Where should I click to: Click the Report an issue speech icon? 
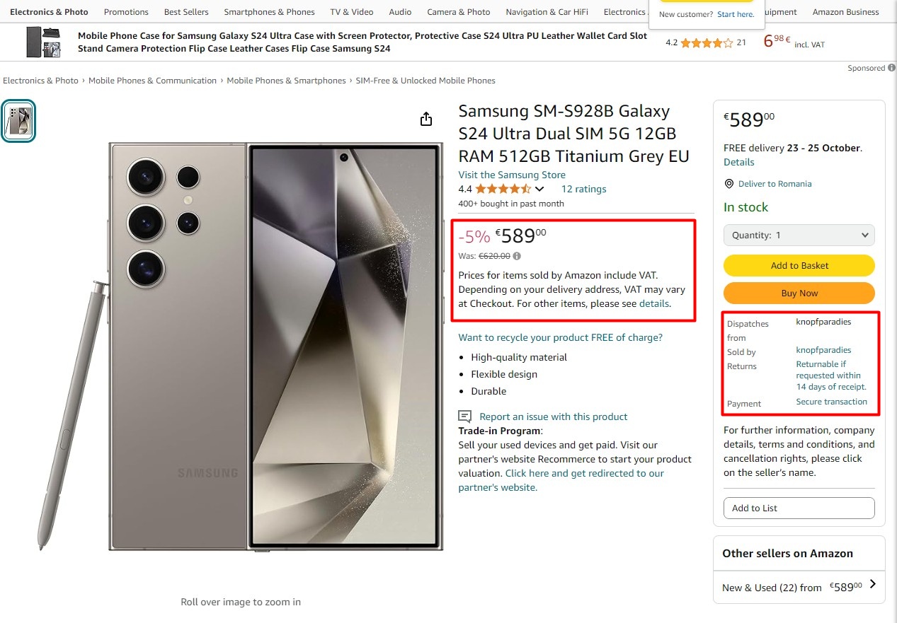pos(465,417)
